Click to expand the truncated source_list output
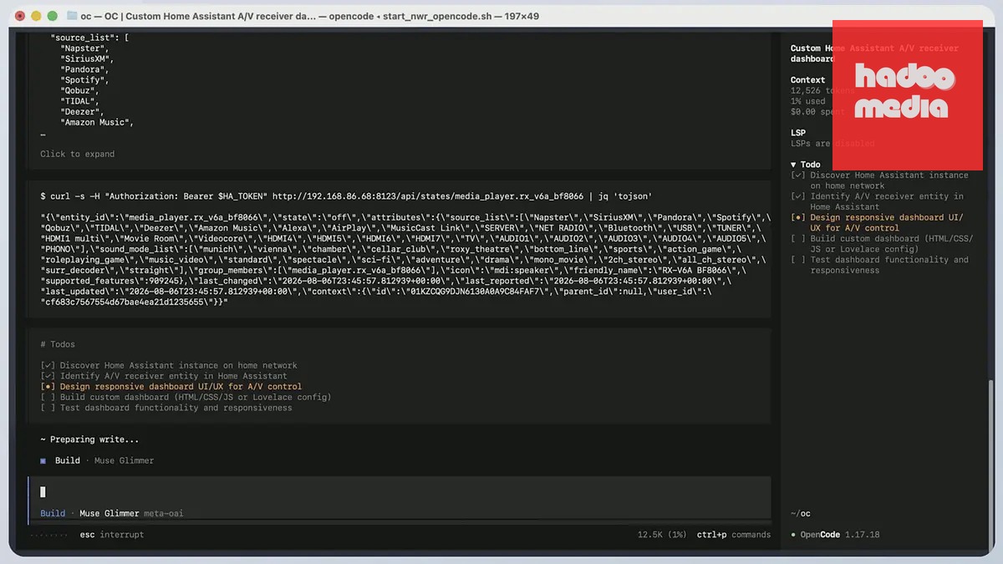The image size is (1003, 564). pos(78,154)
